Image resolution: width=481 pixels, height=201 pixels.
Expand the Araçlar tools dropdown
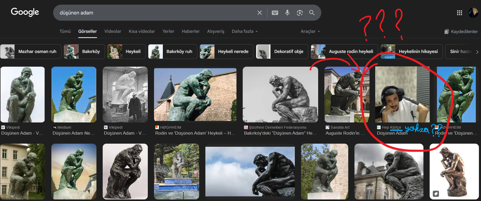(310, 31)
